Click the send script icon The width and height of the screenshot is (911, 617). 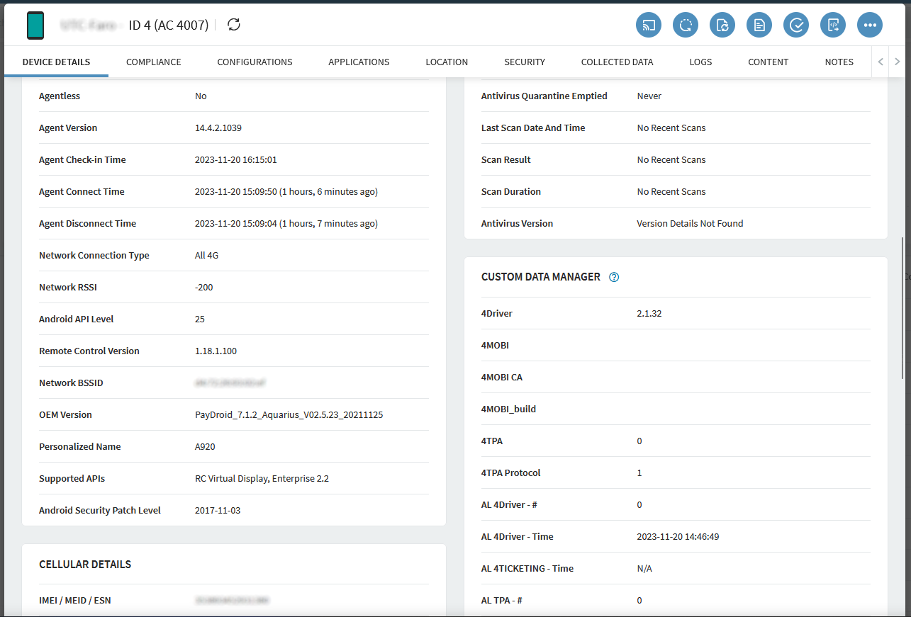click(833, 26)
